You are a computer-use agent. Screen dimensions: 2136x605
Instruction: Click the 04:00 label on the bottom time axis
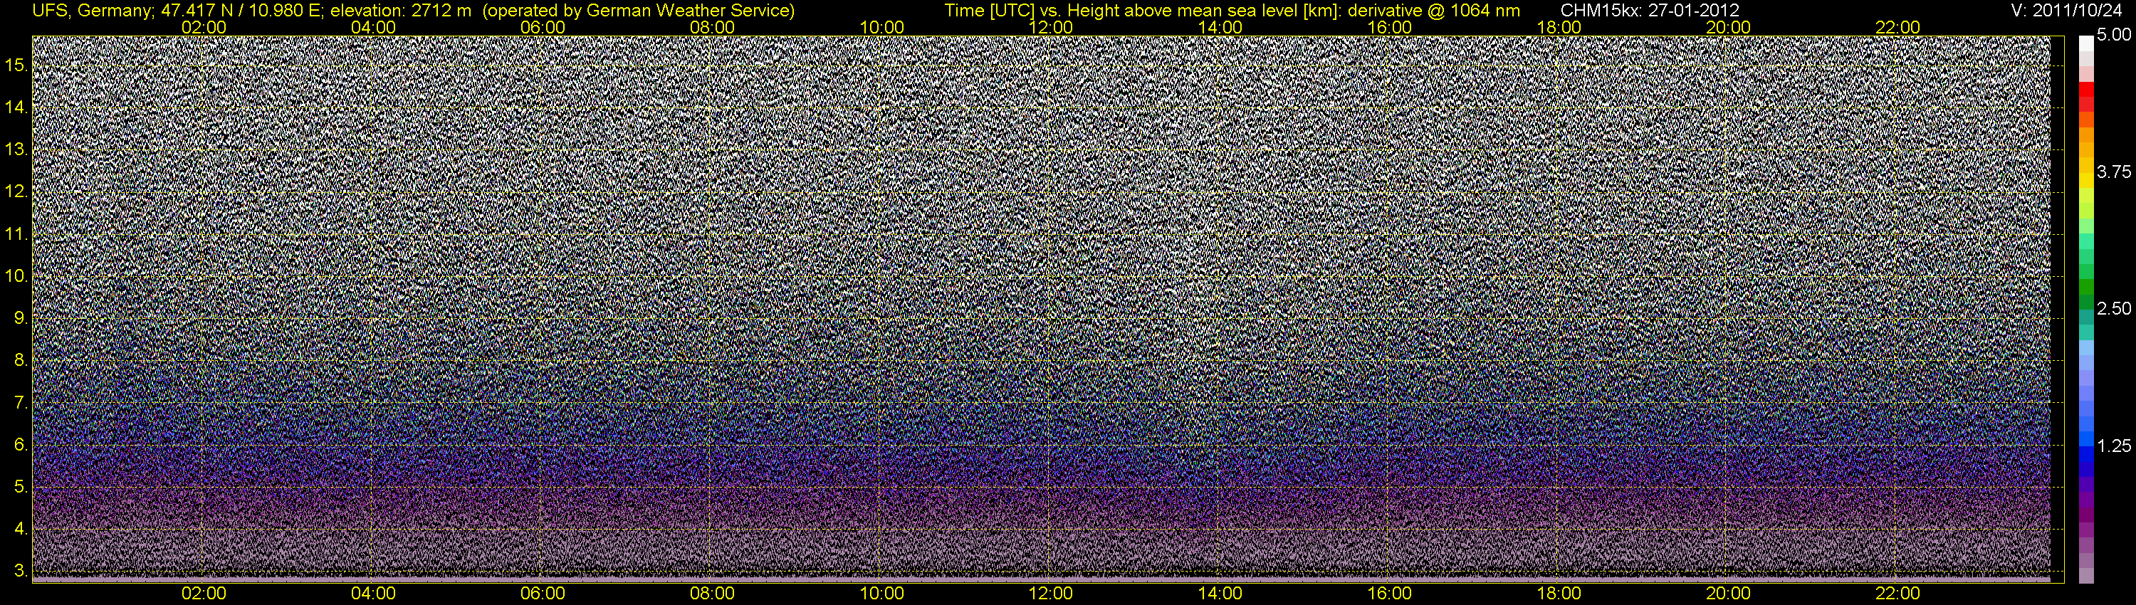click(x=373, y=594)
